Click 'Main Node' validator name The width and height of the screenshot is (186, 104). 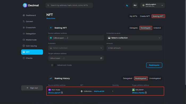click(x=56, y=90)
